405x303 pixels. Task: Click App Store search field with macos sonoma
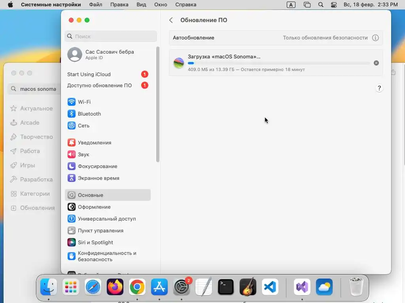(x=34, y=89)
